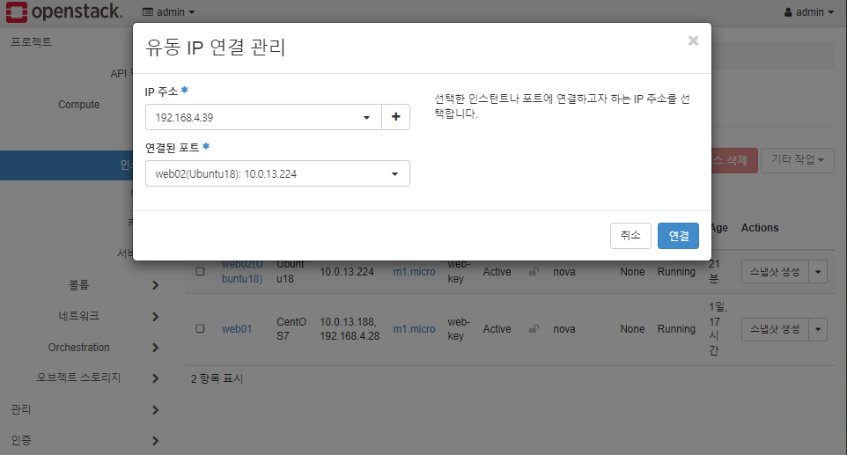Click 스냅샷 생성 button for web01

(x=775, y=329)
